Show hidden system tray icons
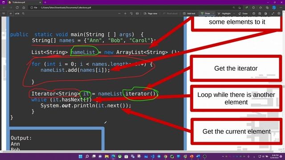 [x=223, y=156]
